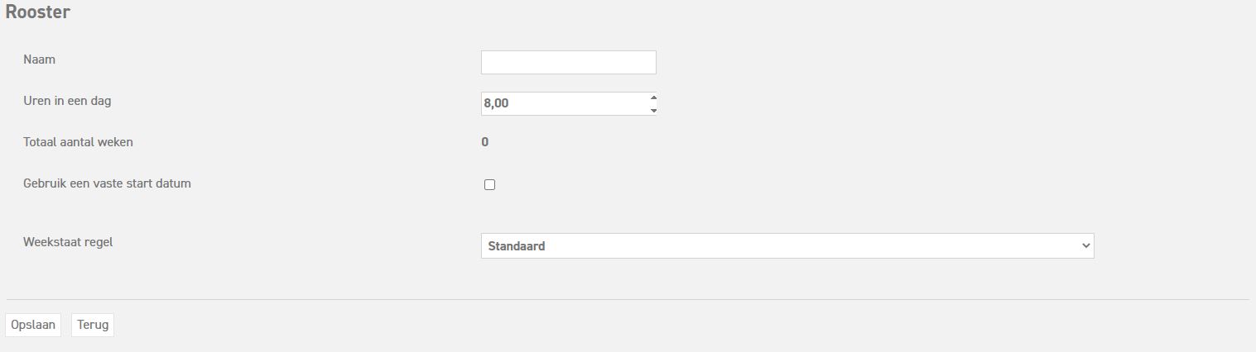
Task: Decrease hours with the down stepper arrow
Action: pos(653,110)
